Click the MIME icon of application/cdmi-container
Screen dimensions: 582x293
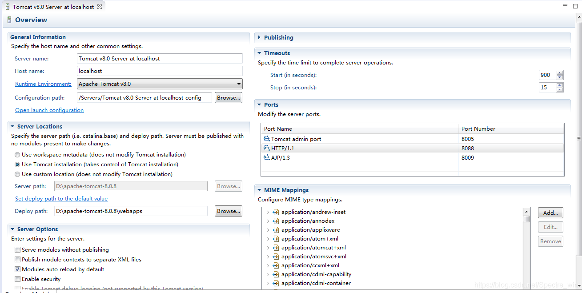pyautogui.click(x=276, y=283)
